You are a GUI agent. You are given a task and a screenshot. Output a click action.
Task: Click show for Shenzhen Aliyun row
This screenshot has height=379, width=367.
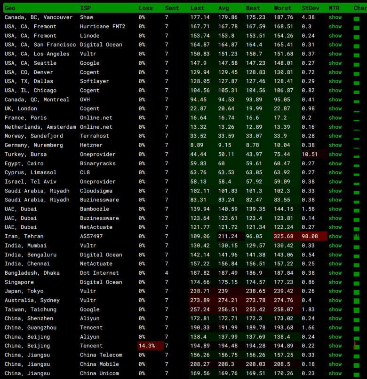tap(335, 318)
